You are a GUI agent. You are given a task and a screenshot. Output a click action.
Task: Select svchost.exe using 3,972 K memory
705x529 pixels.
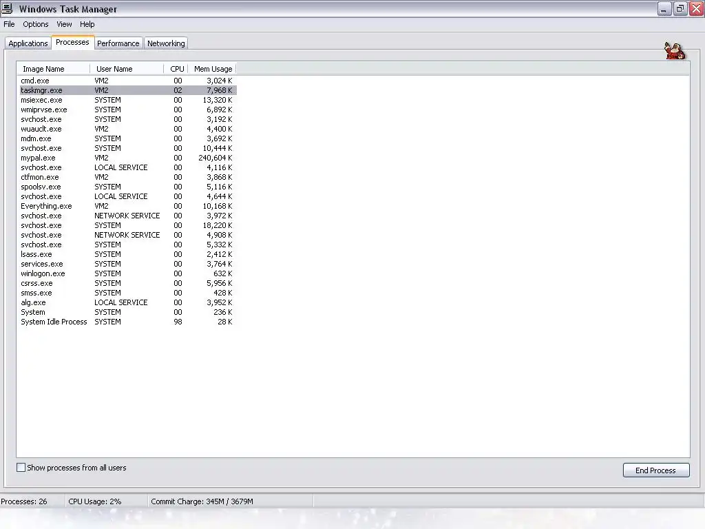[127, 216]
